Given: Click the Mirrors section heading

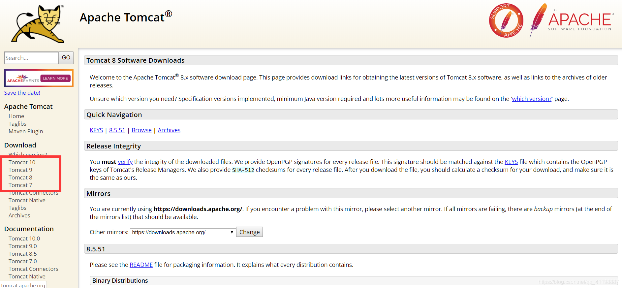Looking at the screenshot, I should 98,194.
